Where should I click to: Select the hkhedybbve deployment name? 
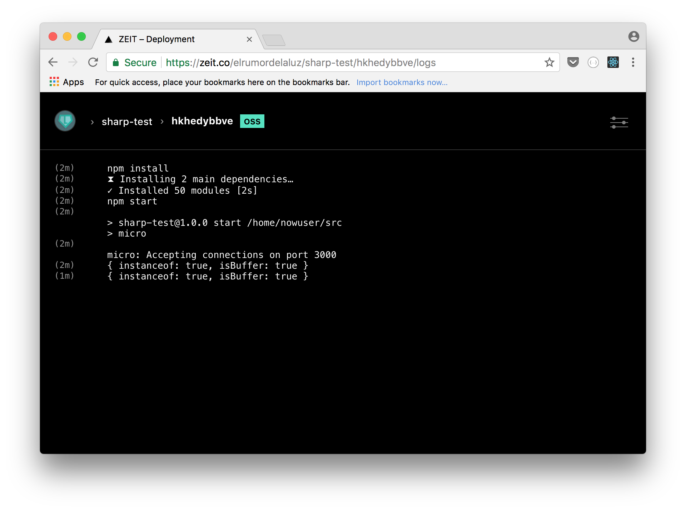point(202,121)
